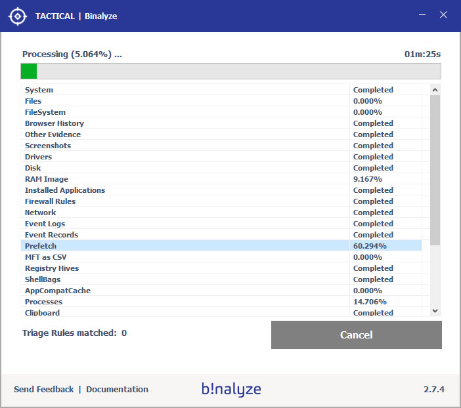Select the Installed Applications row
This screenshot has width=461, height=408.
221,190
